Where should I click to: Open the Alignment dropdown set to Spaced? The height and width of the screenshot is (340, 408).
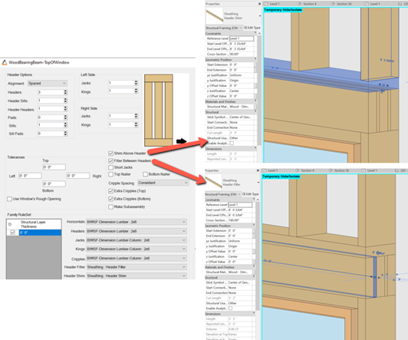click(48, 84)
